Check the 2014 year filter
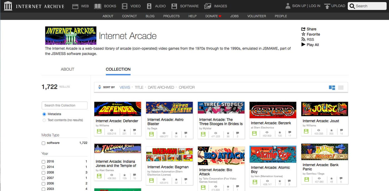This screenshot has height=191, width=389. [x=43, y=167]
